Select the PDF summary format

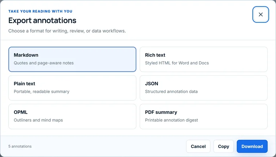(x=204, y=116)
